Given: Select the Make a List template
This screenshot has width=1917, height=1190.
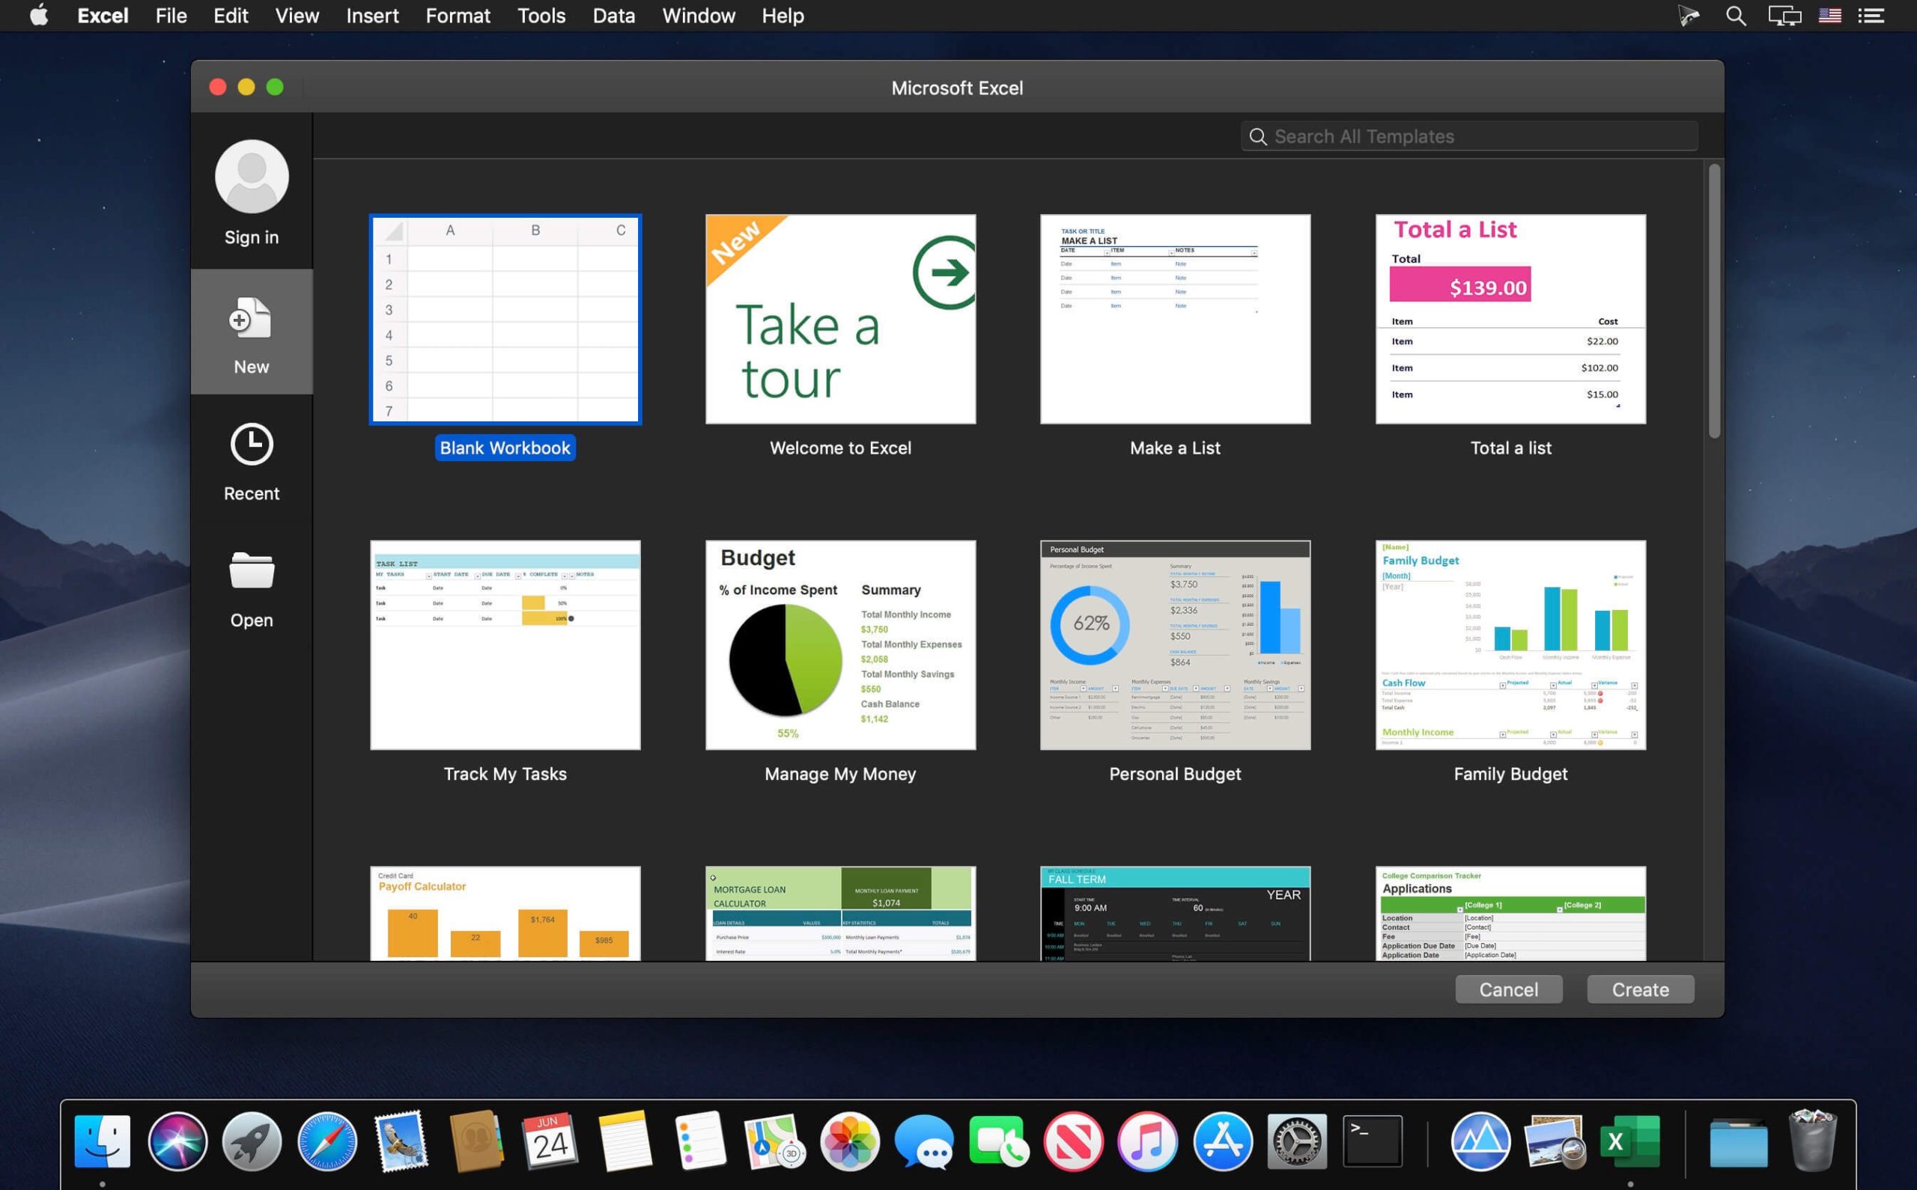Looking at the screenshot, I should (x=1175, y=319).
